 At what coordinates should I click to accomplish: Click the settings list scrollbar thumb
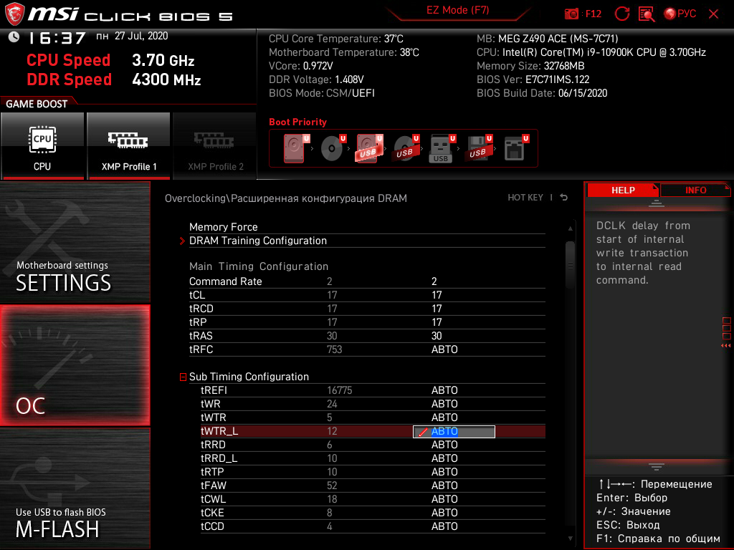click(570, 265)
